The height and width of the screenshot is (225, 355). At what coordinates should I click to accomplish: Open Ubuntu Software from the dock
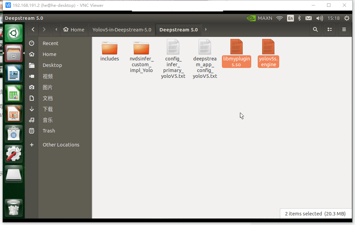pos(13,133)
